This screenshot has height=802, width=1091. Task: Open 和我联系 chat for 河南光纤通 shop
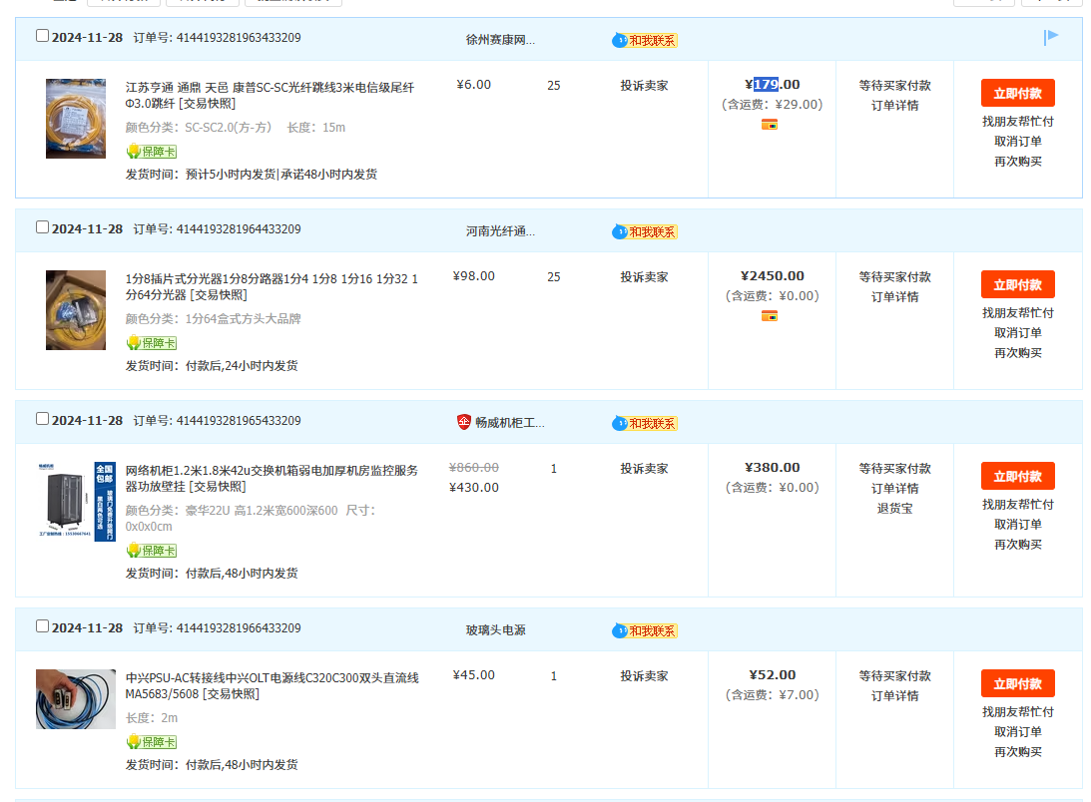pyautogui.click(x=645, y=231)
